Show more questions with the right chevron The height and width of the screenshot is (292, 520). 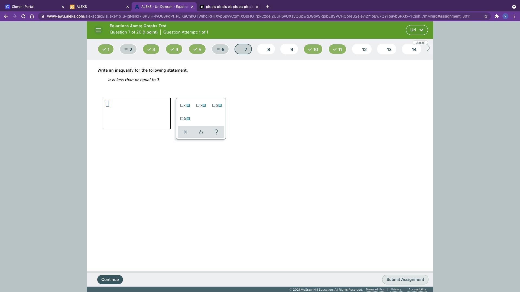coord(428,48)
